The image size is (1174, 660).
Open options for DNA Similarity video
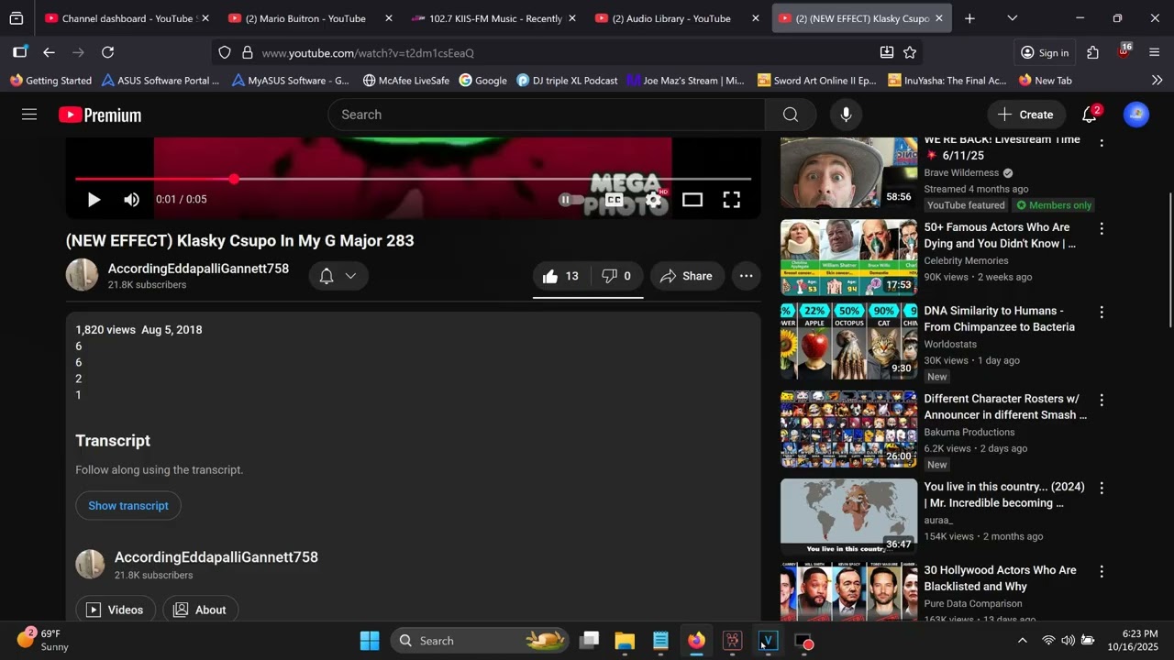click(x=1102, y=313)
